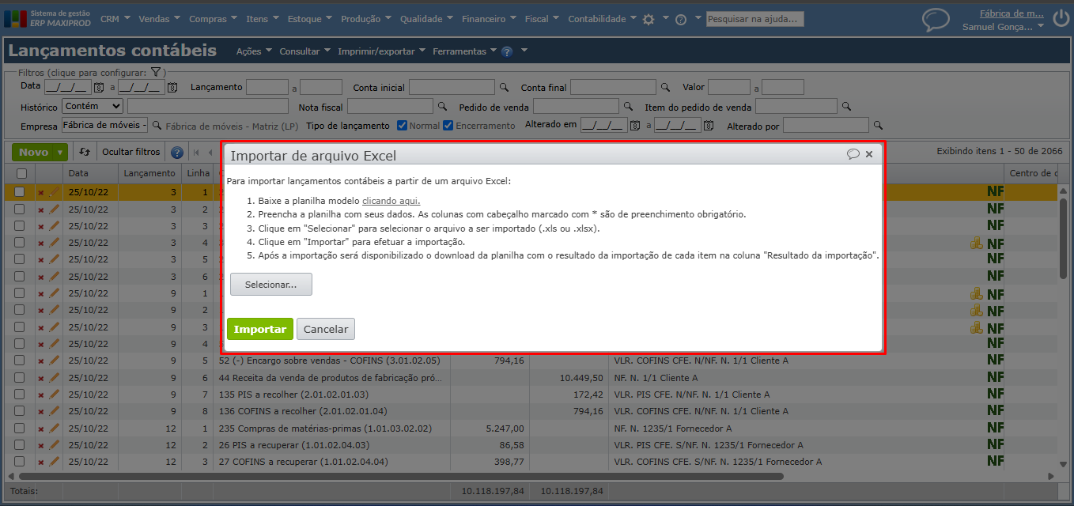
Task: Check the select-all checkbox in grid header
Action: pos(21,173)
